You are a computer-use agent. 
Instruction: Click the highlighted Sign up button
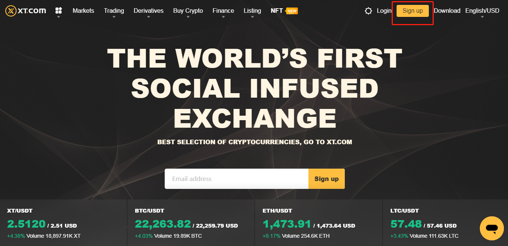pyautogui.click(x=412, y=11)
